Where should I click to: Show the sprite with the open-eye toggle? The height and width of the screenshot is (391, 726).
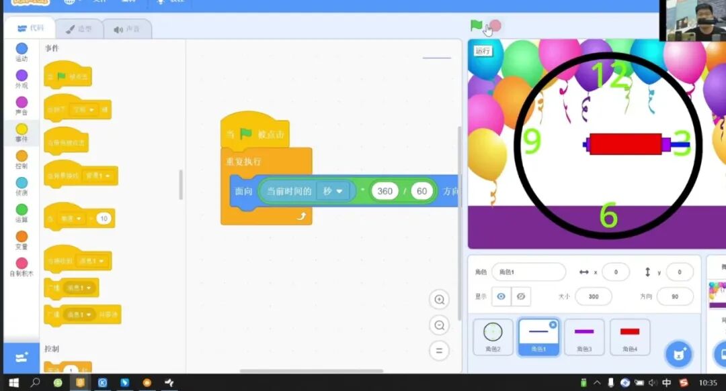501,296
